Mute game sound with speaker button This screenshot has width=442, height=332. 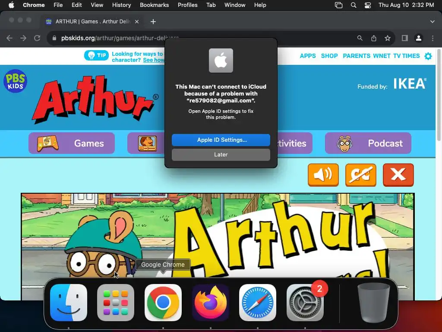[x=323, y=175]
